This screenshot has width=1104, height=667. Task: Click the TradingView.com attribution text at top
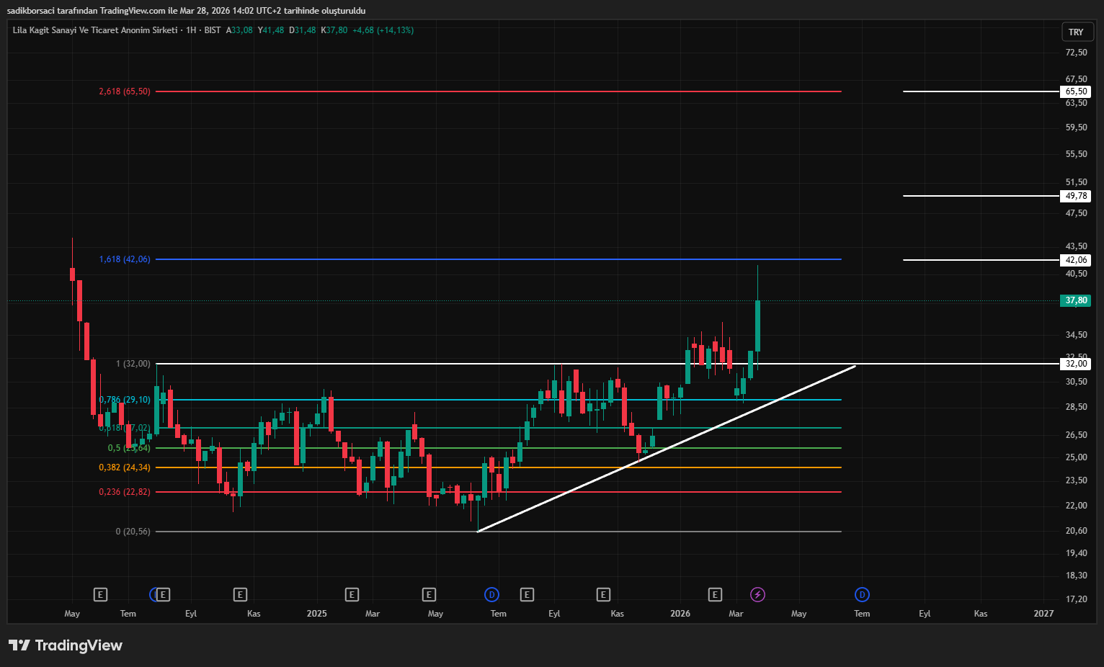[x=133, y=11]
